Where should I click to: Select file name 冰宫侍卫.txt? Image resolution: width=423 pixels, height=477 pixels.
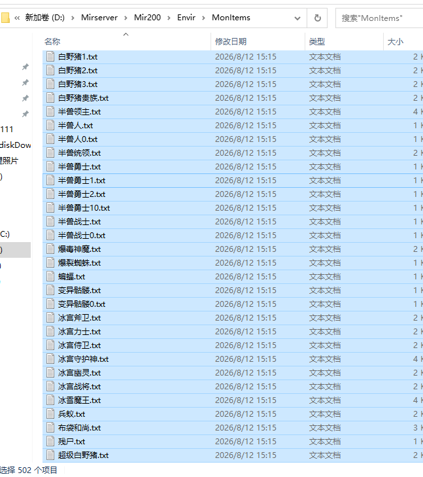(79, 345)
